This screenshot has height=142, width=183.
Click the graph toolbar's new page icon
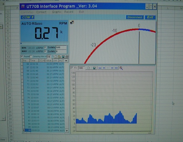click(88, 68)
